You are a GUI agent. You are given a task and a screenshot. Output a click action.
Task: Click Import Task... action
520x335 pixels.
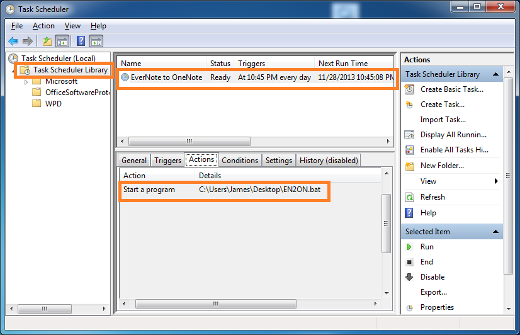(x=443, y=120)
